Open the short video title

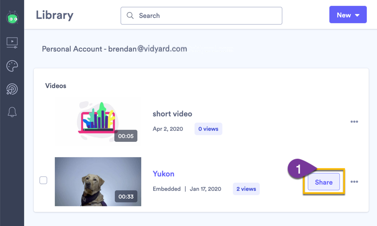click(172, 114)
